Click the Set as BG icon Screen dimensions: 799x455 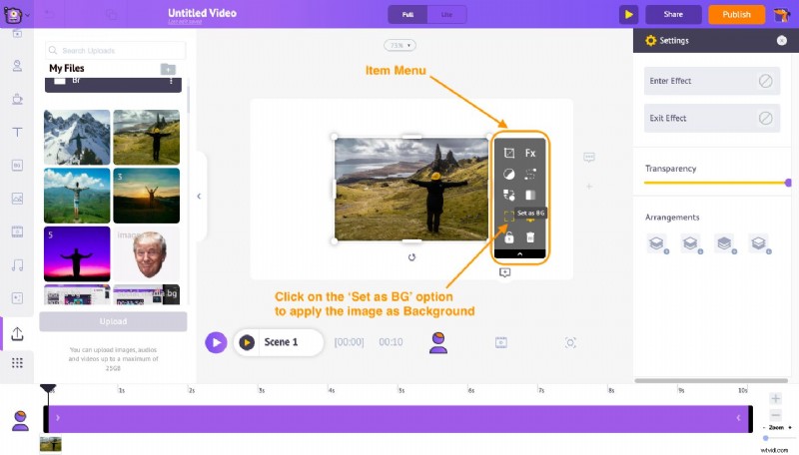point(509,216)
